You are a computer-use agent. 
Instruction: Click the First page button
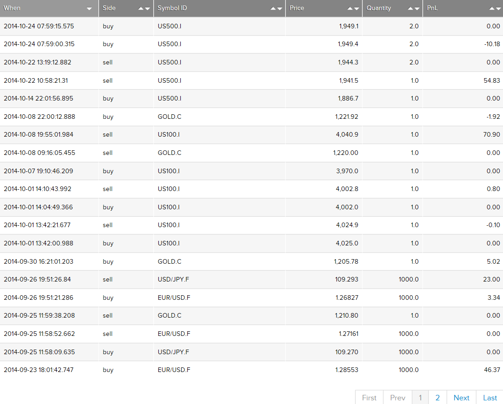pos(369,398)
